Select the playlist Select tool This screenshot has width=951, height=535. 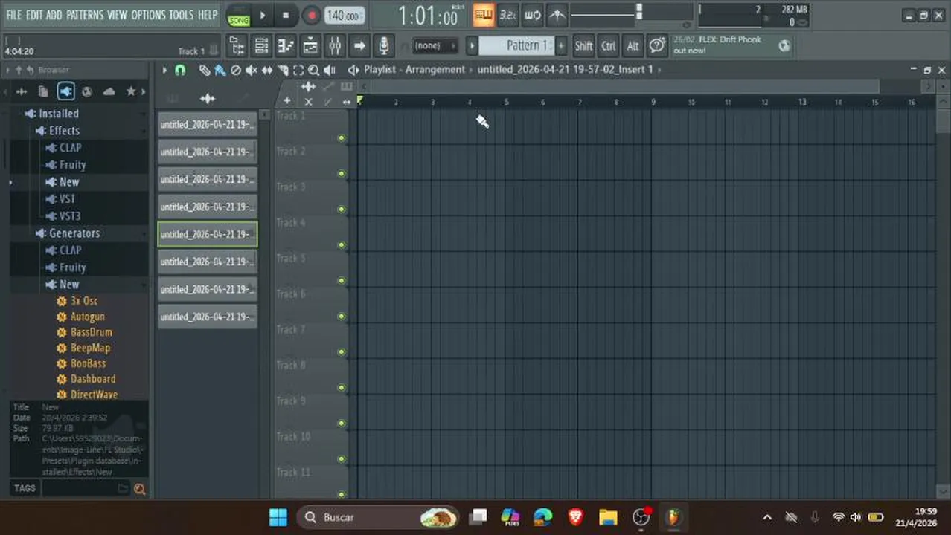click(x=298, y=70)
